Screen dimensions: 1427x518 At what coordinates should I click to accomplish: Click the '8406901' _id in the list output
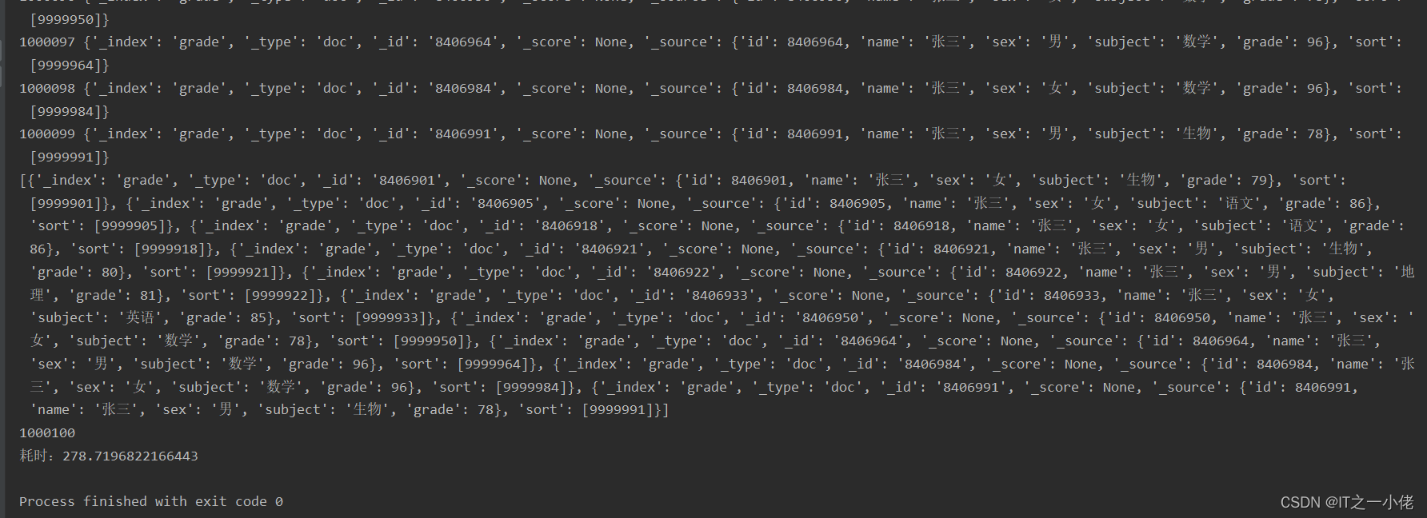pos(407,180)
